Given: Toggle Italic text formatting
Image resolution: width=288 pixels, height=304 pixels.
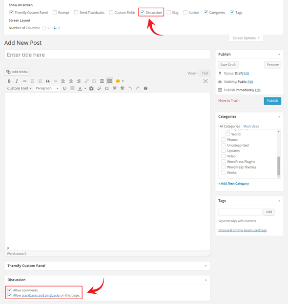Looking at the screenshot, I should click(17, 81).
